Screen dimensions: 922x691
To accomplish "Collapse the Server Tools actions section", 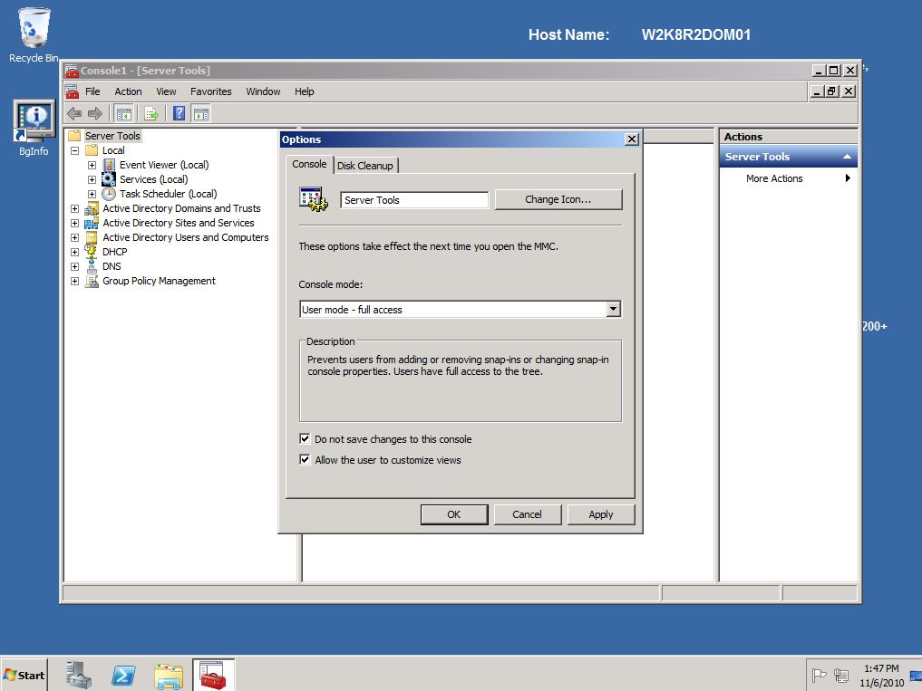I will tap(847, 157).
